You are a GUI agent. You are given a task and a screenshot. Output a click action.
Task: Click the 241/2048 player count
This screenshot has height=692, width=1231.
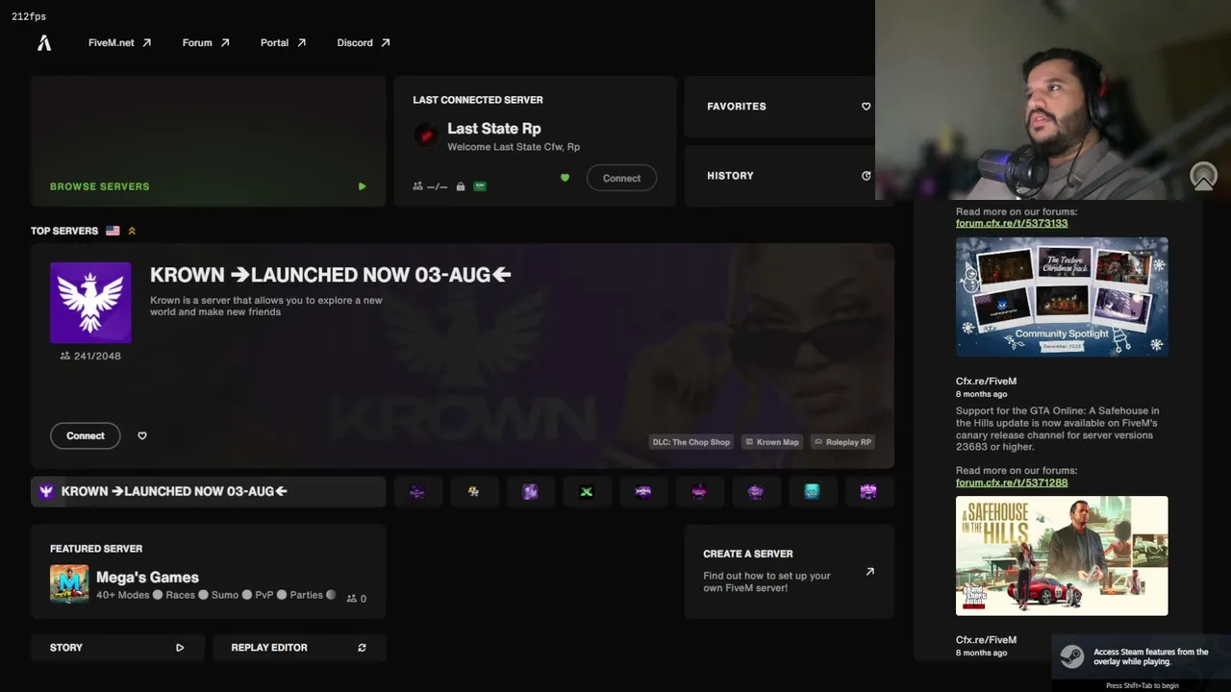pyautogui.click(x=90, y=356)
